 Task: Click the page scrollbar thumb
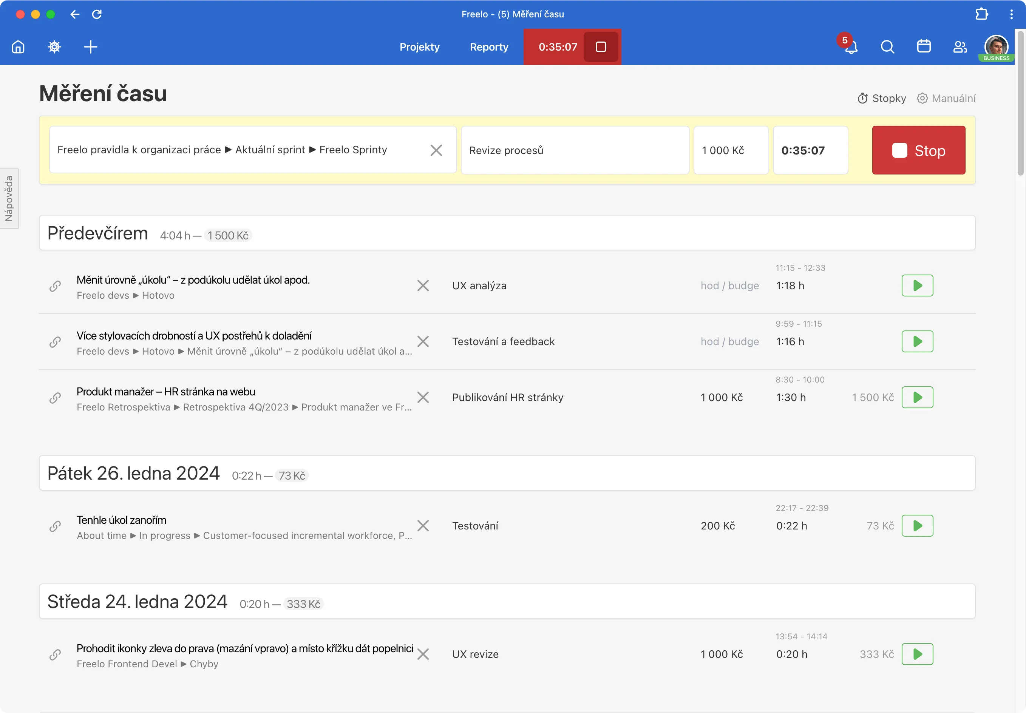tap(1021, 103)
